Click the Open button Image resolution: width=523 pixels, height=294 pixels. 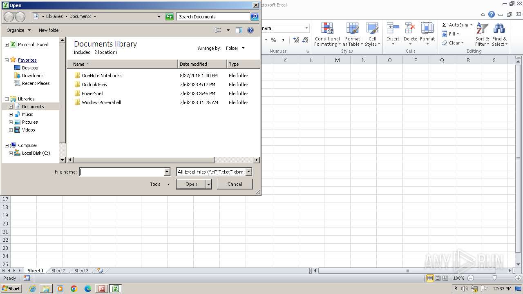(x=191, y=184)
